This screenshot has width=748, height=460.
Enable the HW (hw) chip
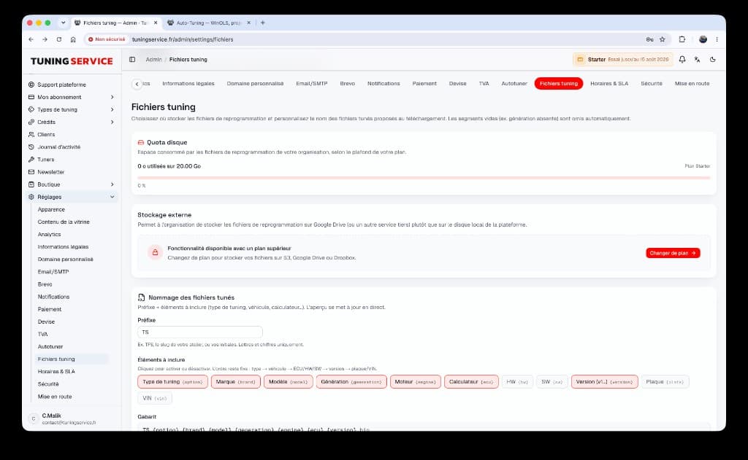tap(517, 382)
